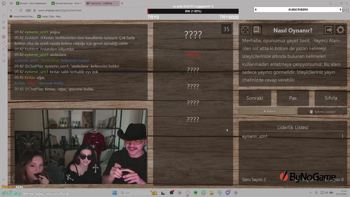The width and height of the screenshot is (350, 197).
Task: Click the Sonraki button
Action: point(255,98)
